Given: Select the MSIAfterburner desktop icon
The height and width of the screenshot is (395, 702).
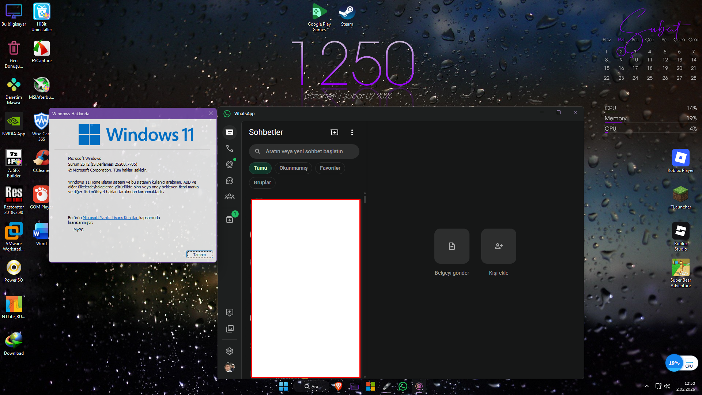Looking at the screenshot, I should [x=42, y=88].
